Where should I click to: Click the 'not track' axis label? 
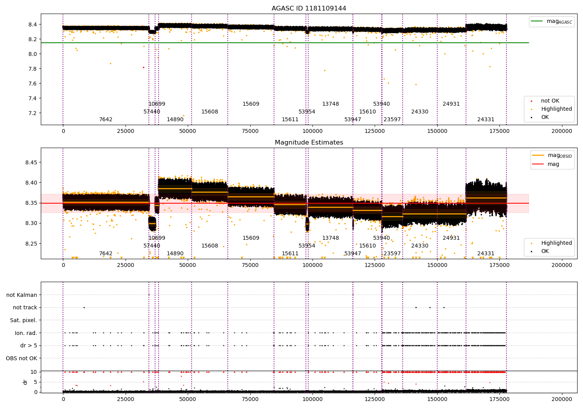(x=25, y=307)
